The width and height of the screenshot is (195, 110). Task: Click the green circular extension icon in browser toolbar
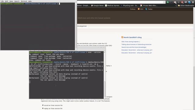168,2
